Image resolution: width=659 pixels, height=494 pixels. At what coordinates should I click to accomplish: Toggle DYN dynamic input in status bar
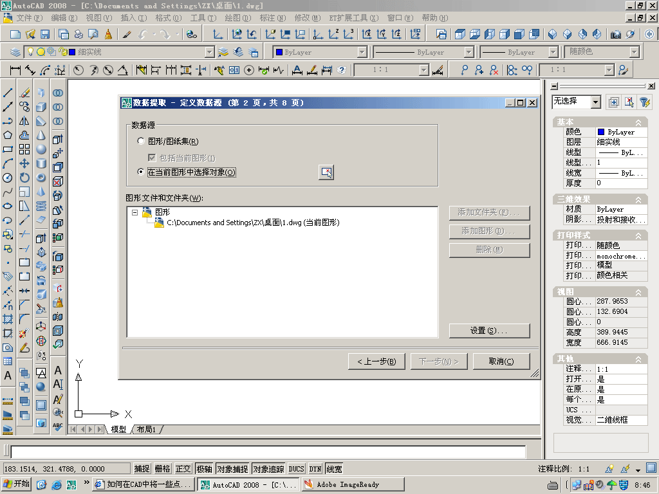tap(315, 469)
